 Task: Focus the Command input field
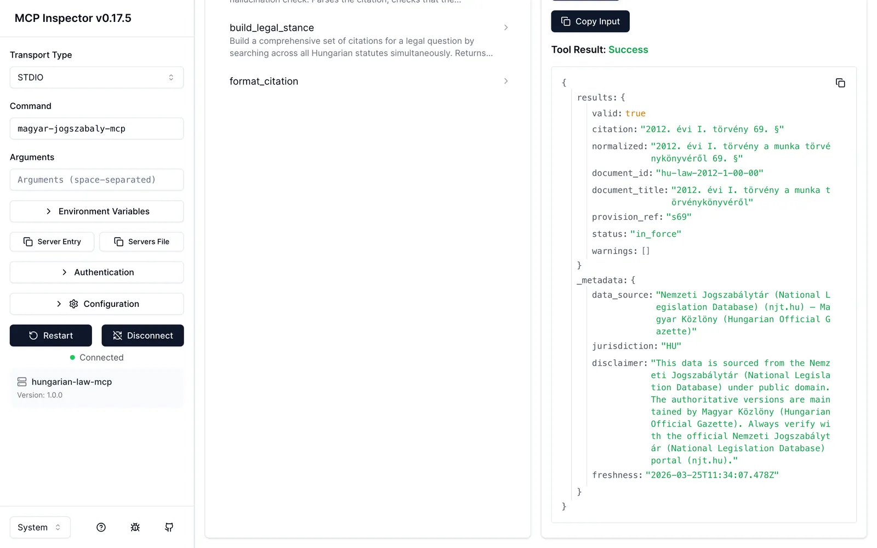[96, 129]
